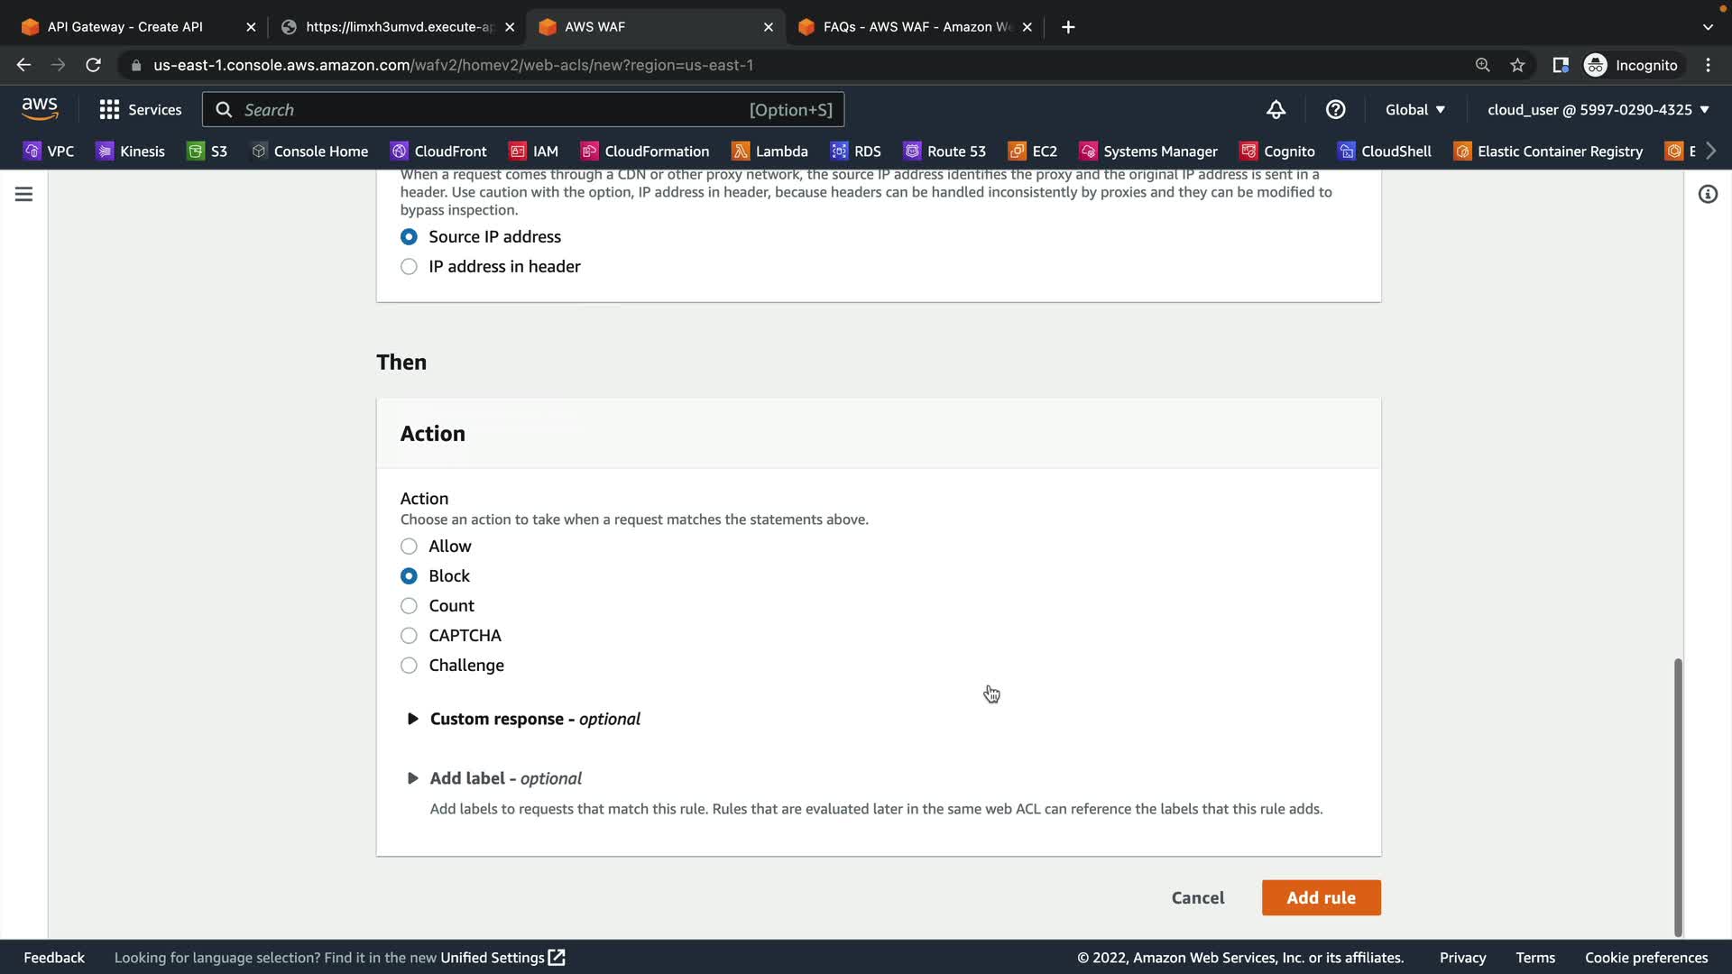The height and width of the screenshot is (974, 1732).
Task: Choose the CAPTCHA action option
Action: tap(409, 636)
